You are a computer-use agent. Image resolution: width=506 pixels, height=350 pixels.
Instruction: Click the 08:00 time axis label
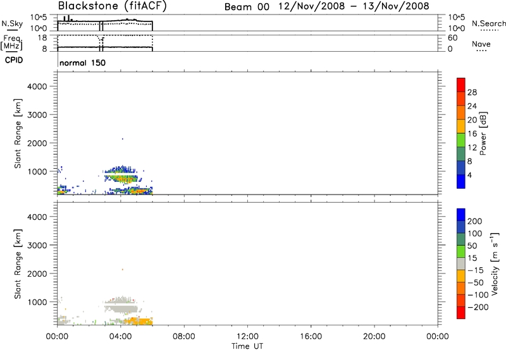[x=184, y=337]
